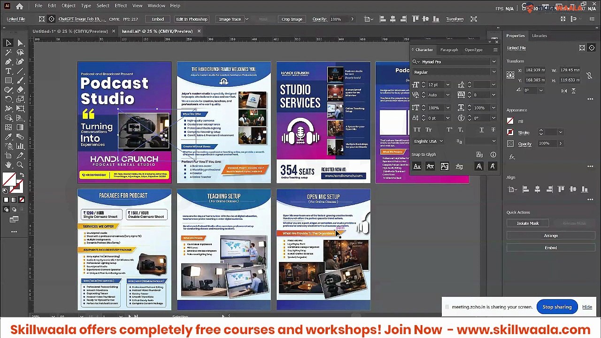Toggle Subscript in Character panel
The width and height of the screenshot is (601, 338).
tap(460, 130)
